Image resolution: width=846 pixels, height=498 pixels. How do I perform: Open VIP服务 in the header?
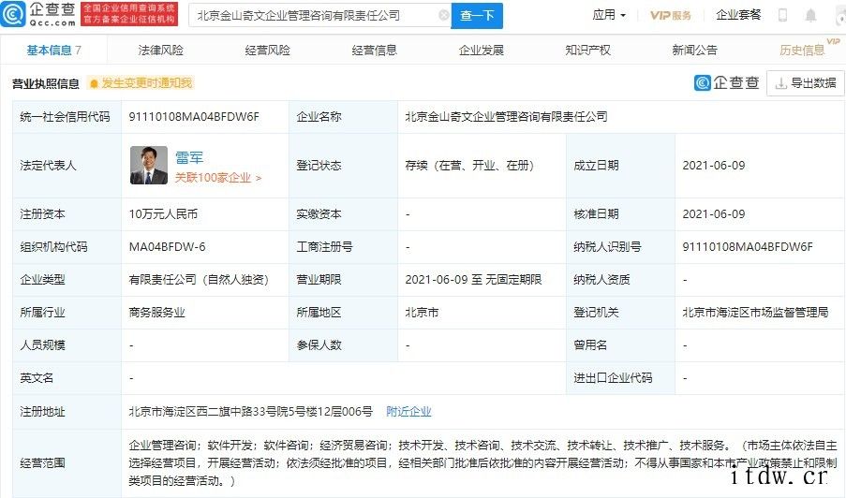tap(671, 15)
